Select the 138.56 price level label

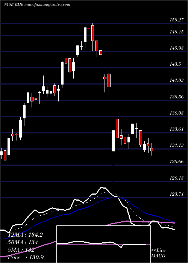(x=177, y=97)
